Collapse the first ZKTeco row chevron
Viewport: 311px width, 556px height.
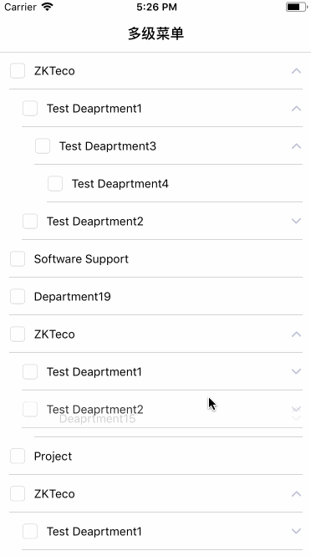[296, 71]
